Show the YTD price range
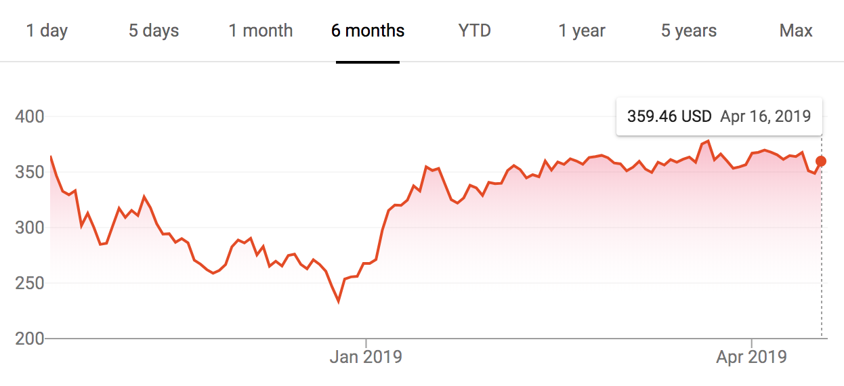The height and width of the screenshot is (386, 844). [x=474, y=30]
